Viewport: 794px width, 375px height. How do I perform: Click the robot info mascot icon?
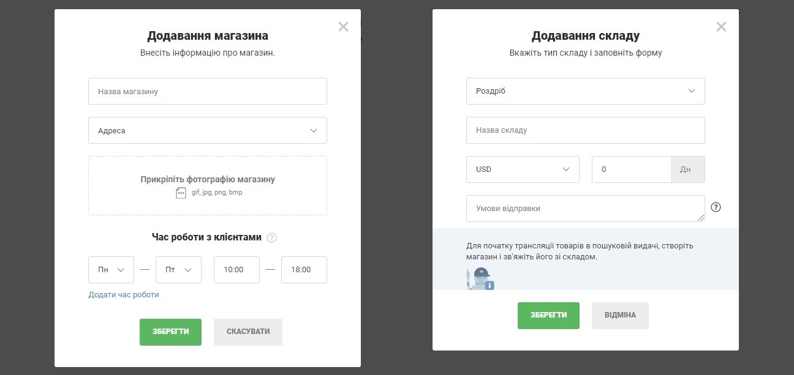pos(480,278)
